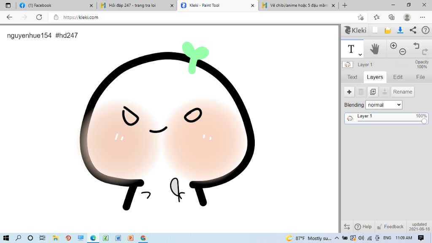Open the volume control in system tray

[x=361, y=238]
